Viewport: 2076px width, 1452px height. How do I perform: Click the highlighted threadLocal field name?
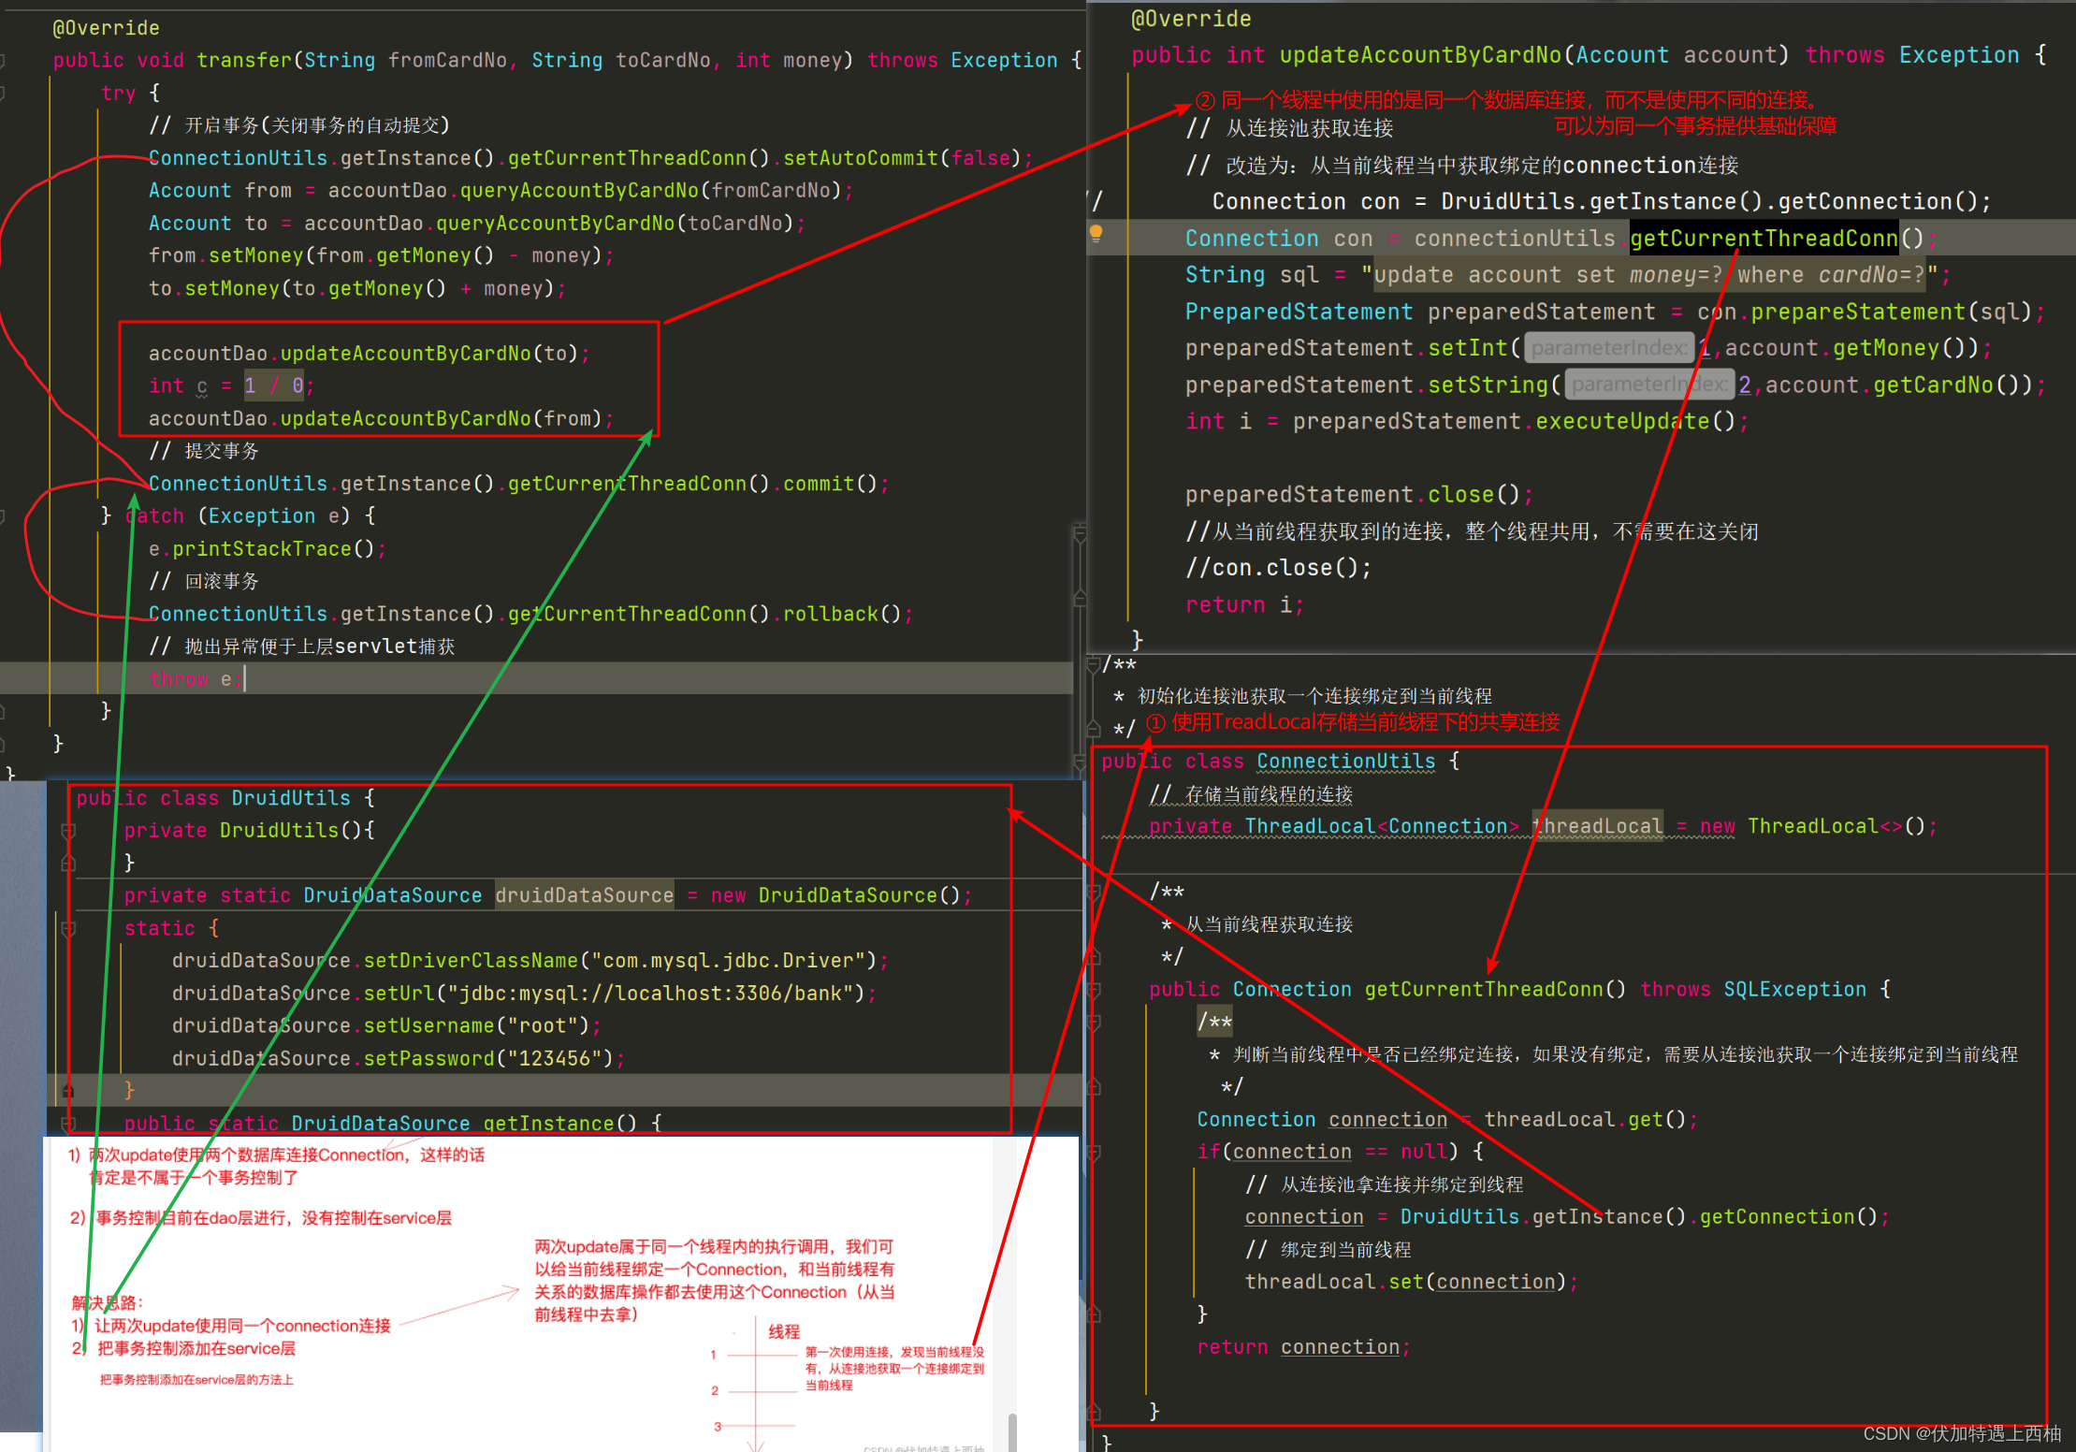1597,826
